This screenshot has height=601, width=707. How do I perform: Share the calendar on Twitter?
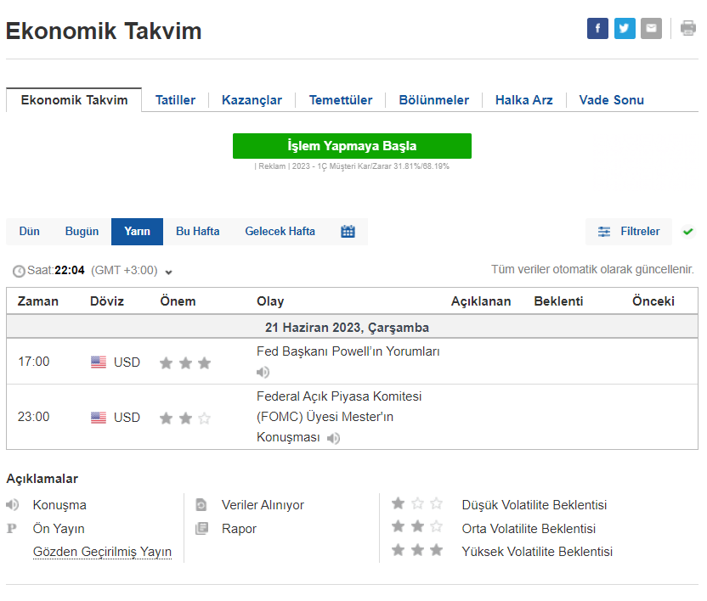pos(625,29)
